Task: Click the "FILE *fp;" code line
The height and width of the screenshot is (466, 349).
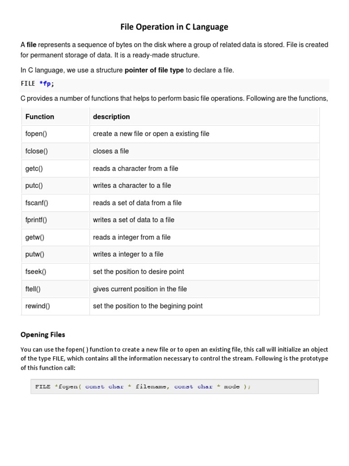Action: coord(40,83)
